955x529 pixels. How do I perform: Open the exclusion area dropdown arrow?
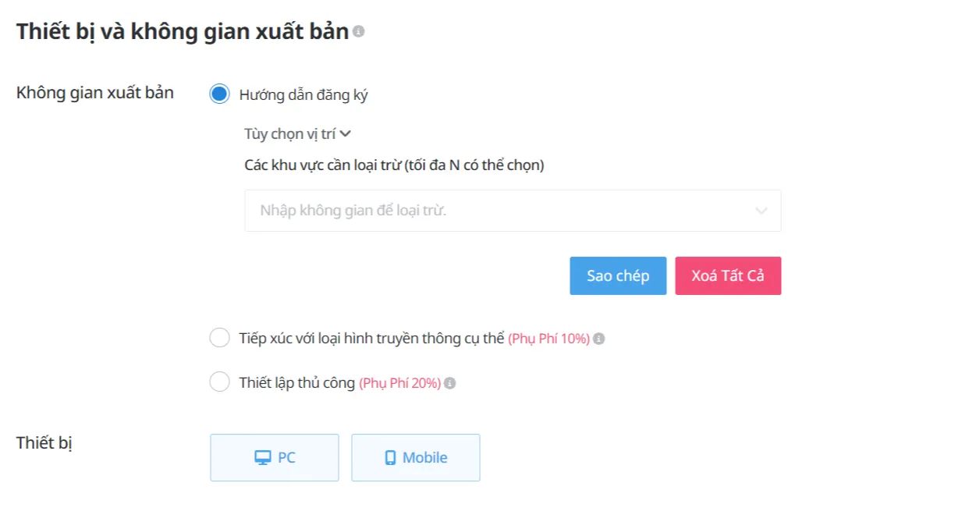(x=762, y=211)
